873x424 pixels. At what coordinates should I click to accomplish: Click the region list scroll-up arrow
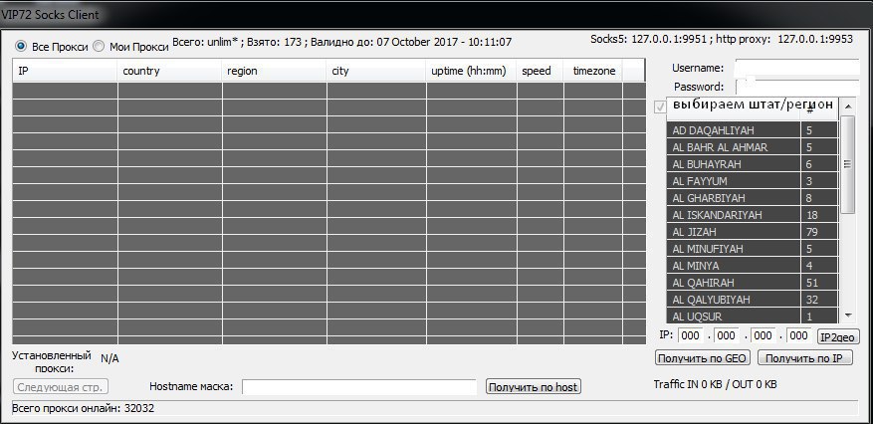[847, 106]
